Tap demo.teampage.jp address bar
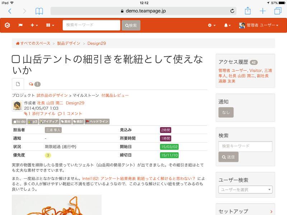 point(143,11)
